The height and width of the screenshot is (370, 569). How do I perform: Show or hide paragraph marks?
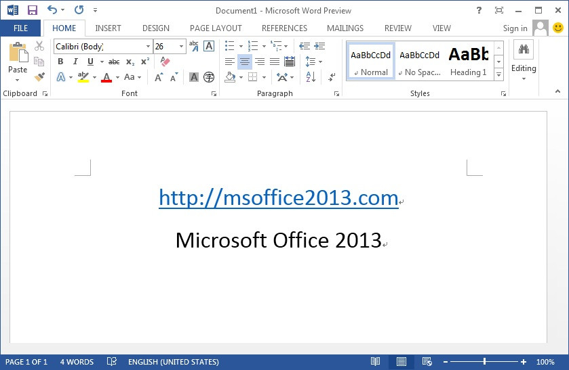point(332,76)
